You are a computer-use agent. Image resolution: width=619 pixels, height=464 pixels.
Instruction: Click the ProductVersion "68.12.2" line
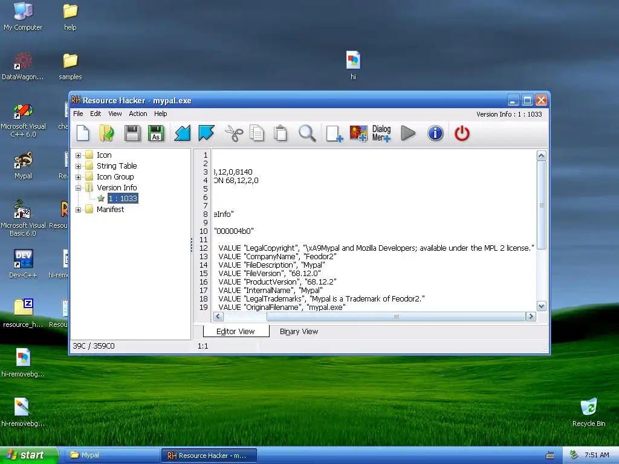277,282
